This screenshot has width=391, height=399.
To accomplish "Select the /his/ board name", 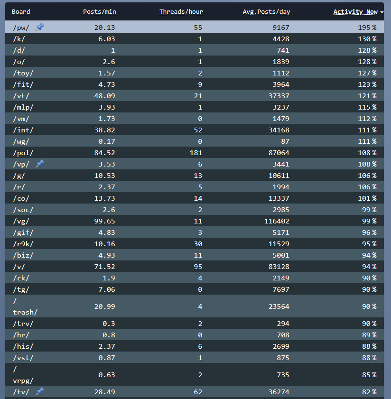I will (x=23, y=347).
